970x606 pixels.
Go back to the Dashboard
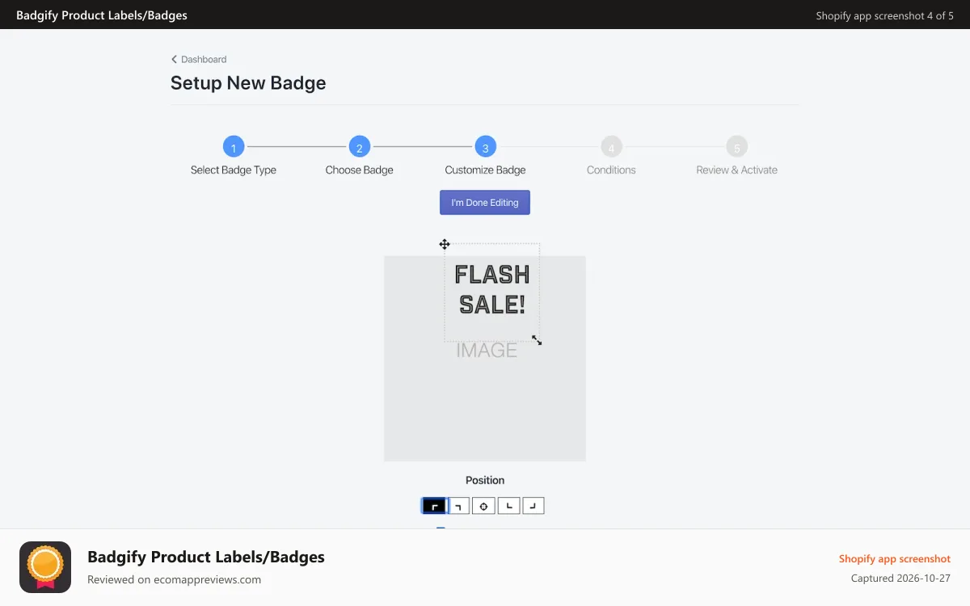(x=199, y=59)
